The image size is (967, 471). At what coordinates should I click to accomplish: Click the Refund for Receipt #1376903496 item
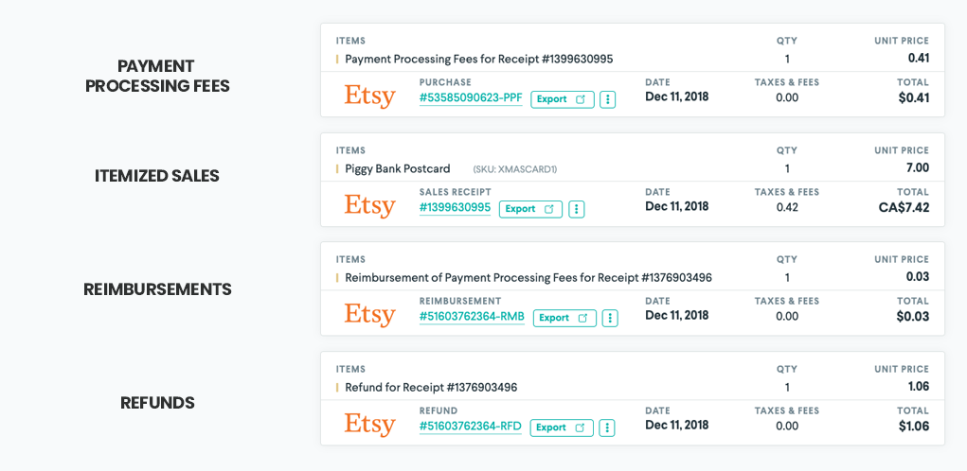(x=431, y=387)
